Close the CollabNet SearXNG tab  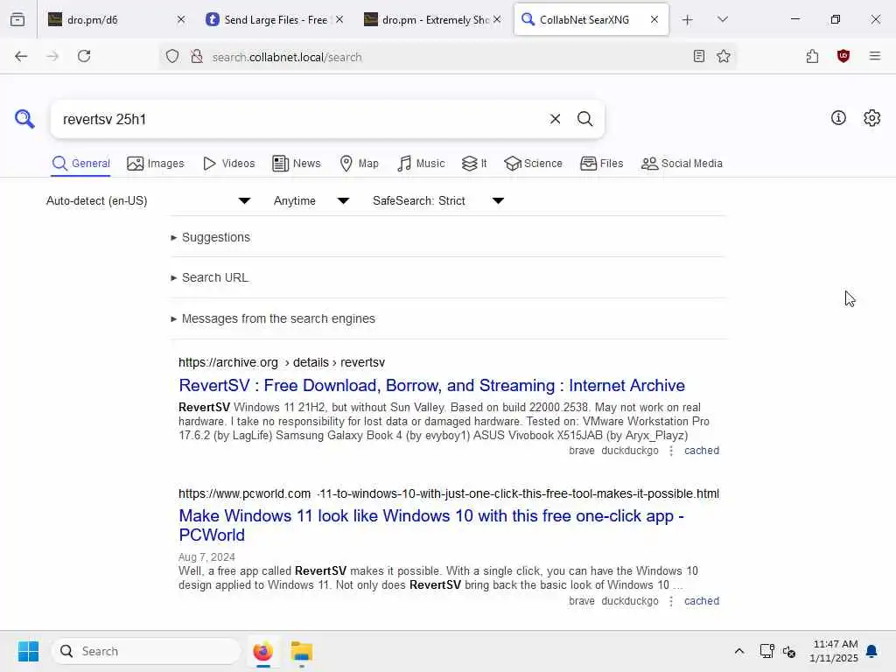pyautogui.click(x=654, y=19)
